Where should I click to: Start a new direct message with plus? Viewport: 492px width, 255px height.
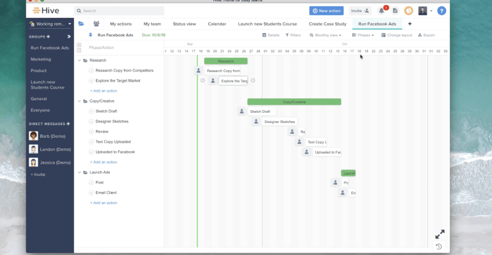68,124
